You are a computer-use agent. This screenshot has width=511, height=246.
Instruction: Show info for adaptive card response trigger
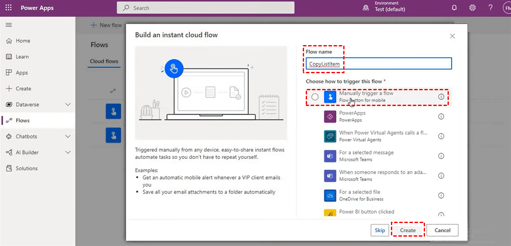coord(441,176)
